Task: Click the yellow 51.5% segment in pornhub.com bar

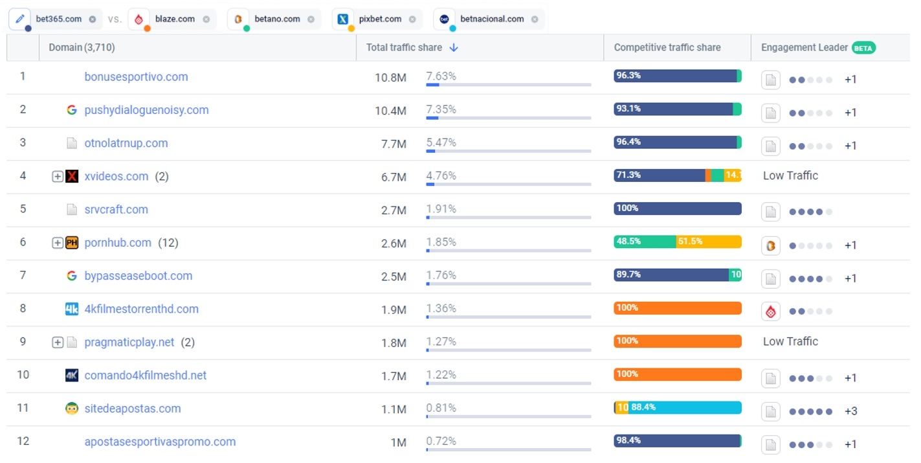Action: (709, 242)
